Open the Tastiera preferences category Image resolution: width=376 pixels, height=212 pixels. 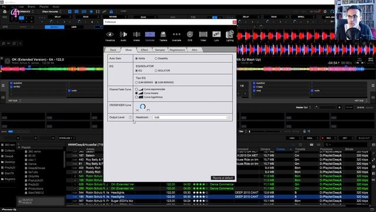click(x=163, y=36)
